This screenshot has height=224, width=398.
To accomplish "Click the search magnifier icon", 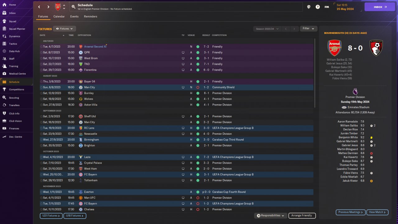I will pyautogui.click(x=73, y=7).
